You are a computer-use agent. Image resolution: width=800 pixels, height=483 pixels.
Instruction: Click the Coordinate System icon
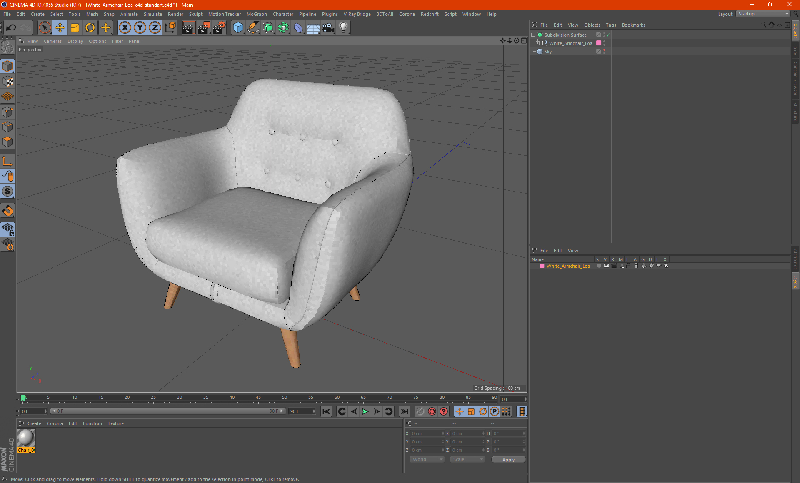tap(170, 28)
